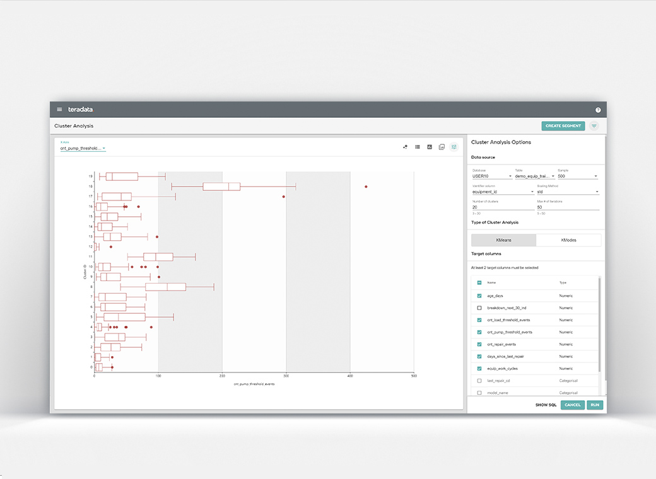The width and height of the screenshot is (656, 479).
Task: Open the filter icon beside Create Segment
Action: coord(593,126)
